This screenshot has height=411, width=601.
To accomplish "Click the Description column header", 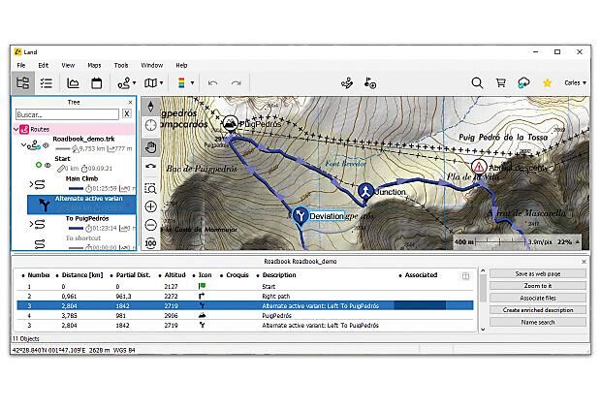I will [x=279, y=275].
